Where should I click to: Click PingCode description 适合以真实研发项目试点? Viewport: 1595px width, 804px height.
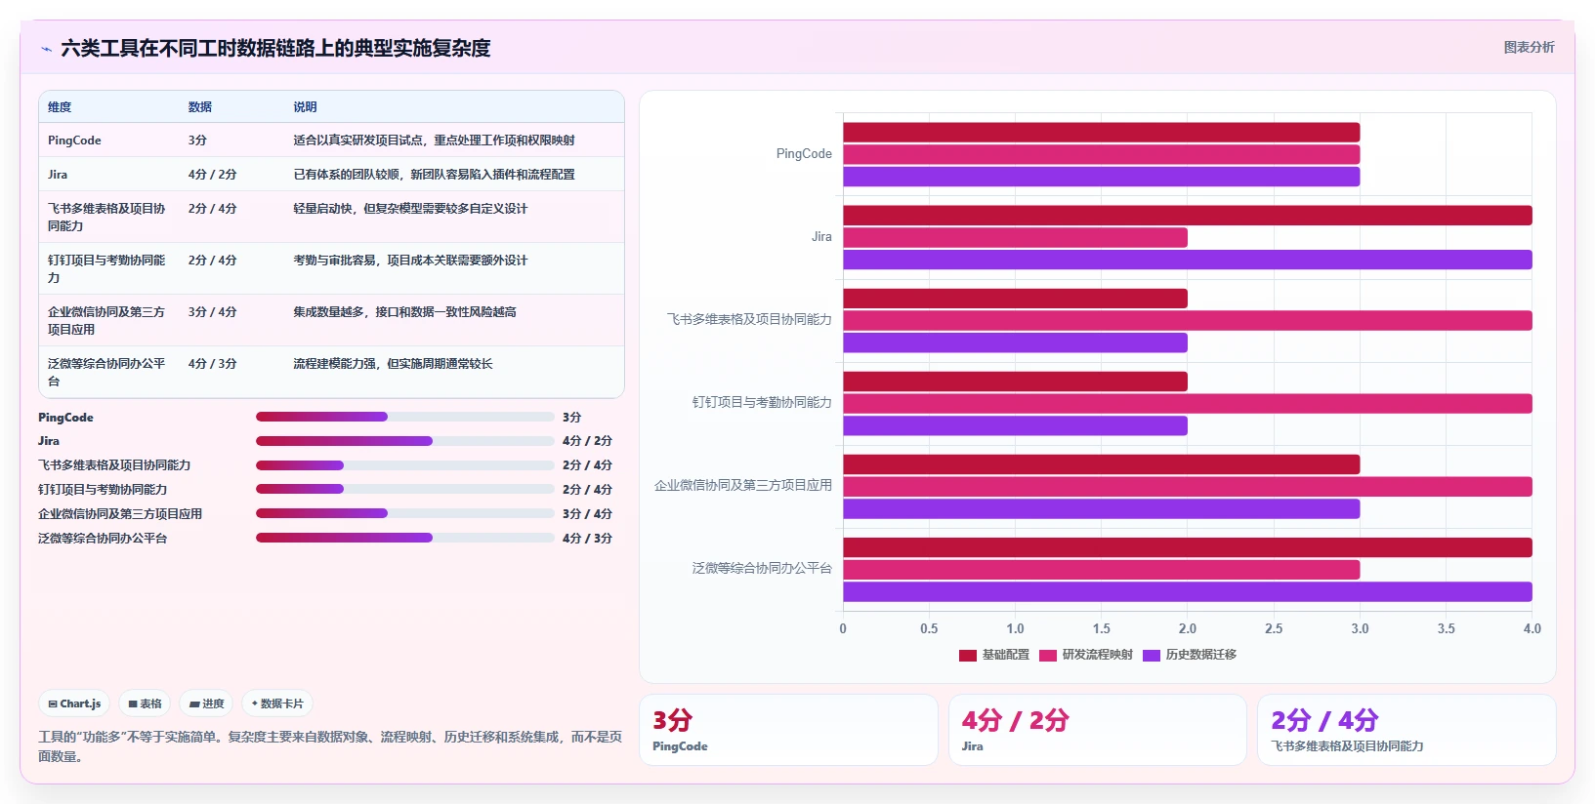pos(434,141)
